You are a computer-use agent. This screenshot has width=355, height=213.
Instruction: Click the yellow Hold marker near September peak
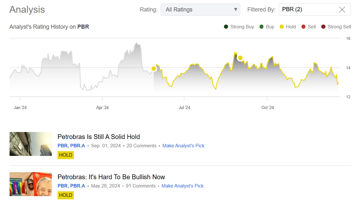point(240,58)
